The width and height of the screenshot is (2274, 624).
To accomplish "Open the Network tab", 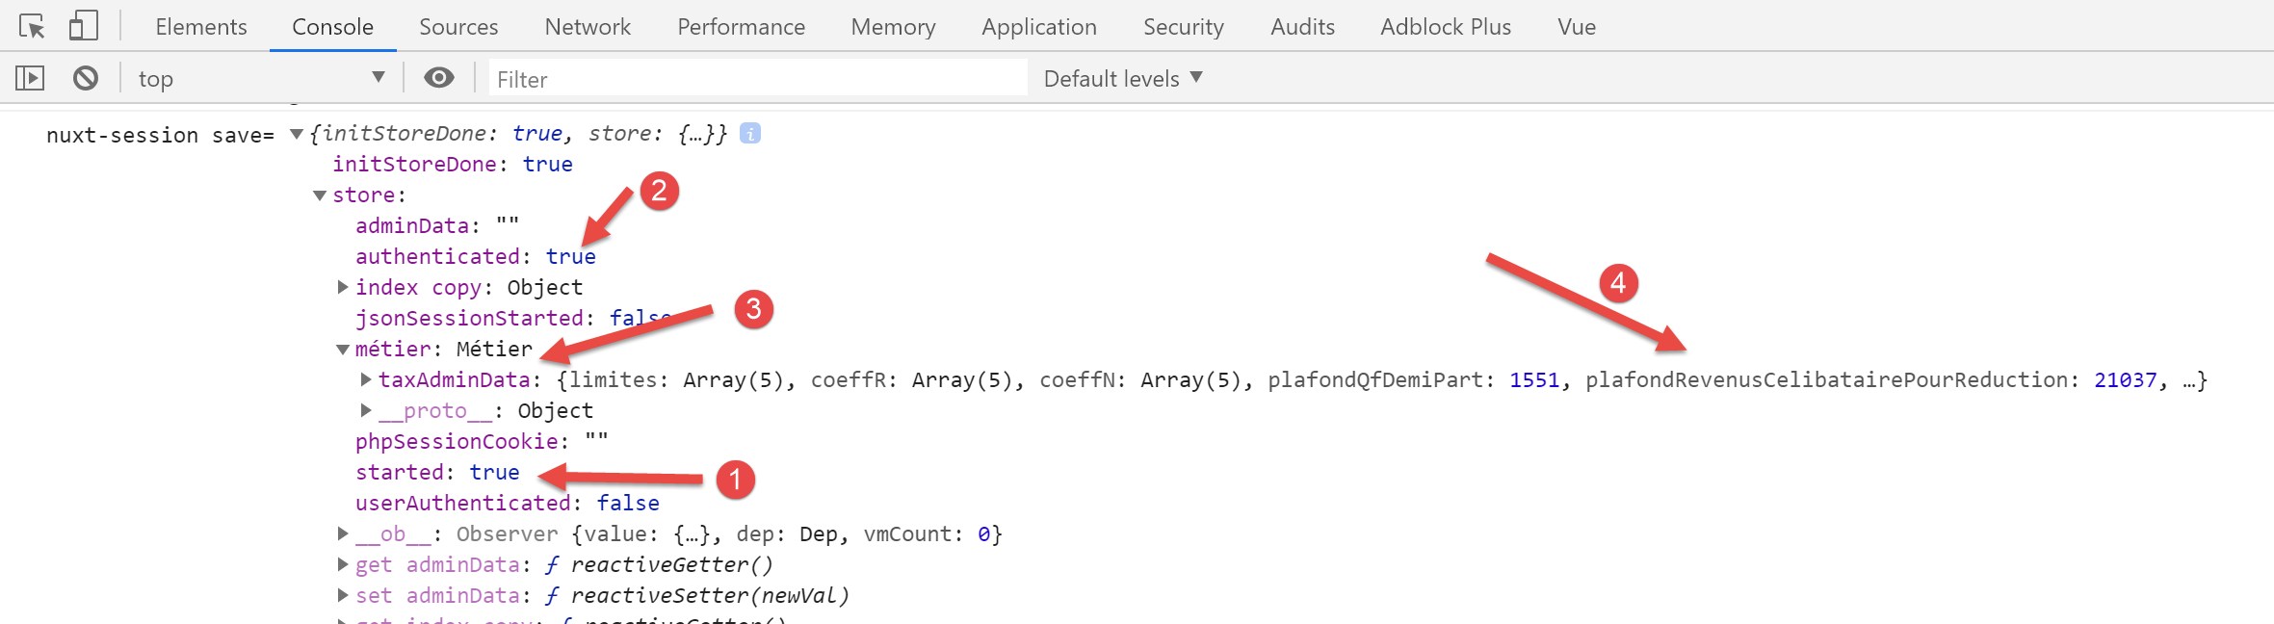I will pos(588,27).
